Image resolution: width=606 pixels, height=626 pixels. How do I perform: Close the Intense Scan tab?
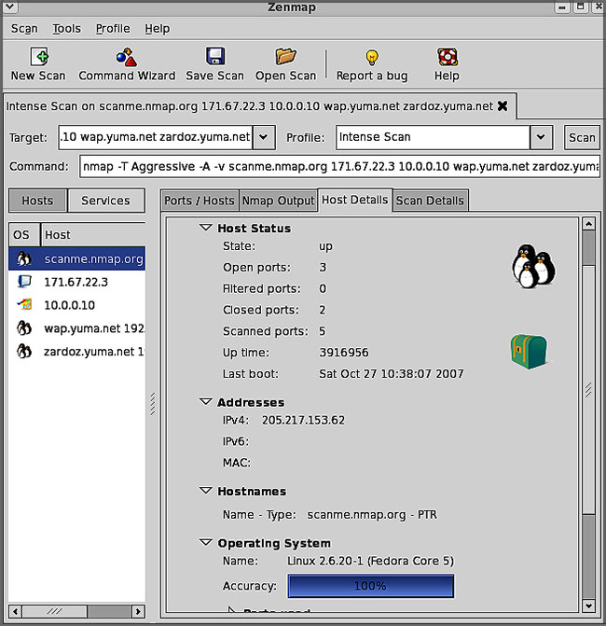pyautogui.click(x=503, y=106)
